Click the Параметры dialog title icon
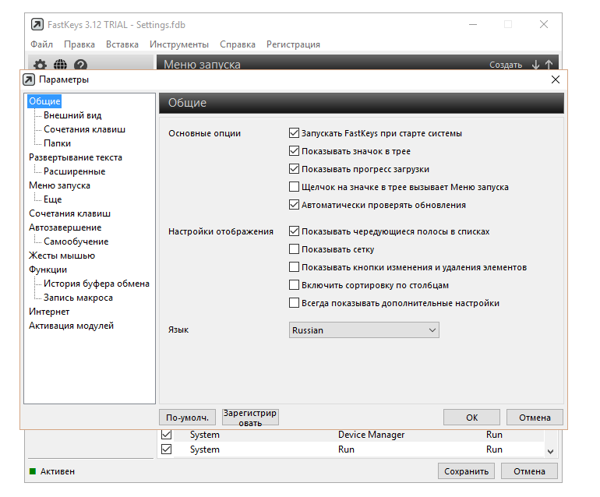The height and width of the screenshot is (497, 600). [29, 79]
